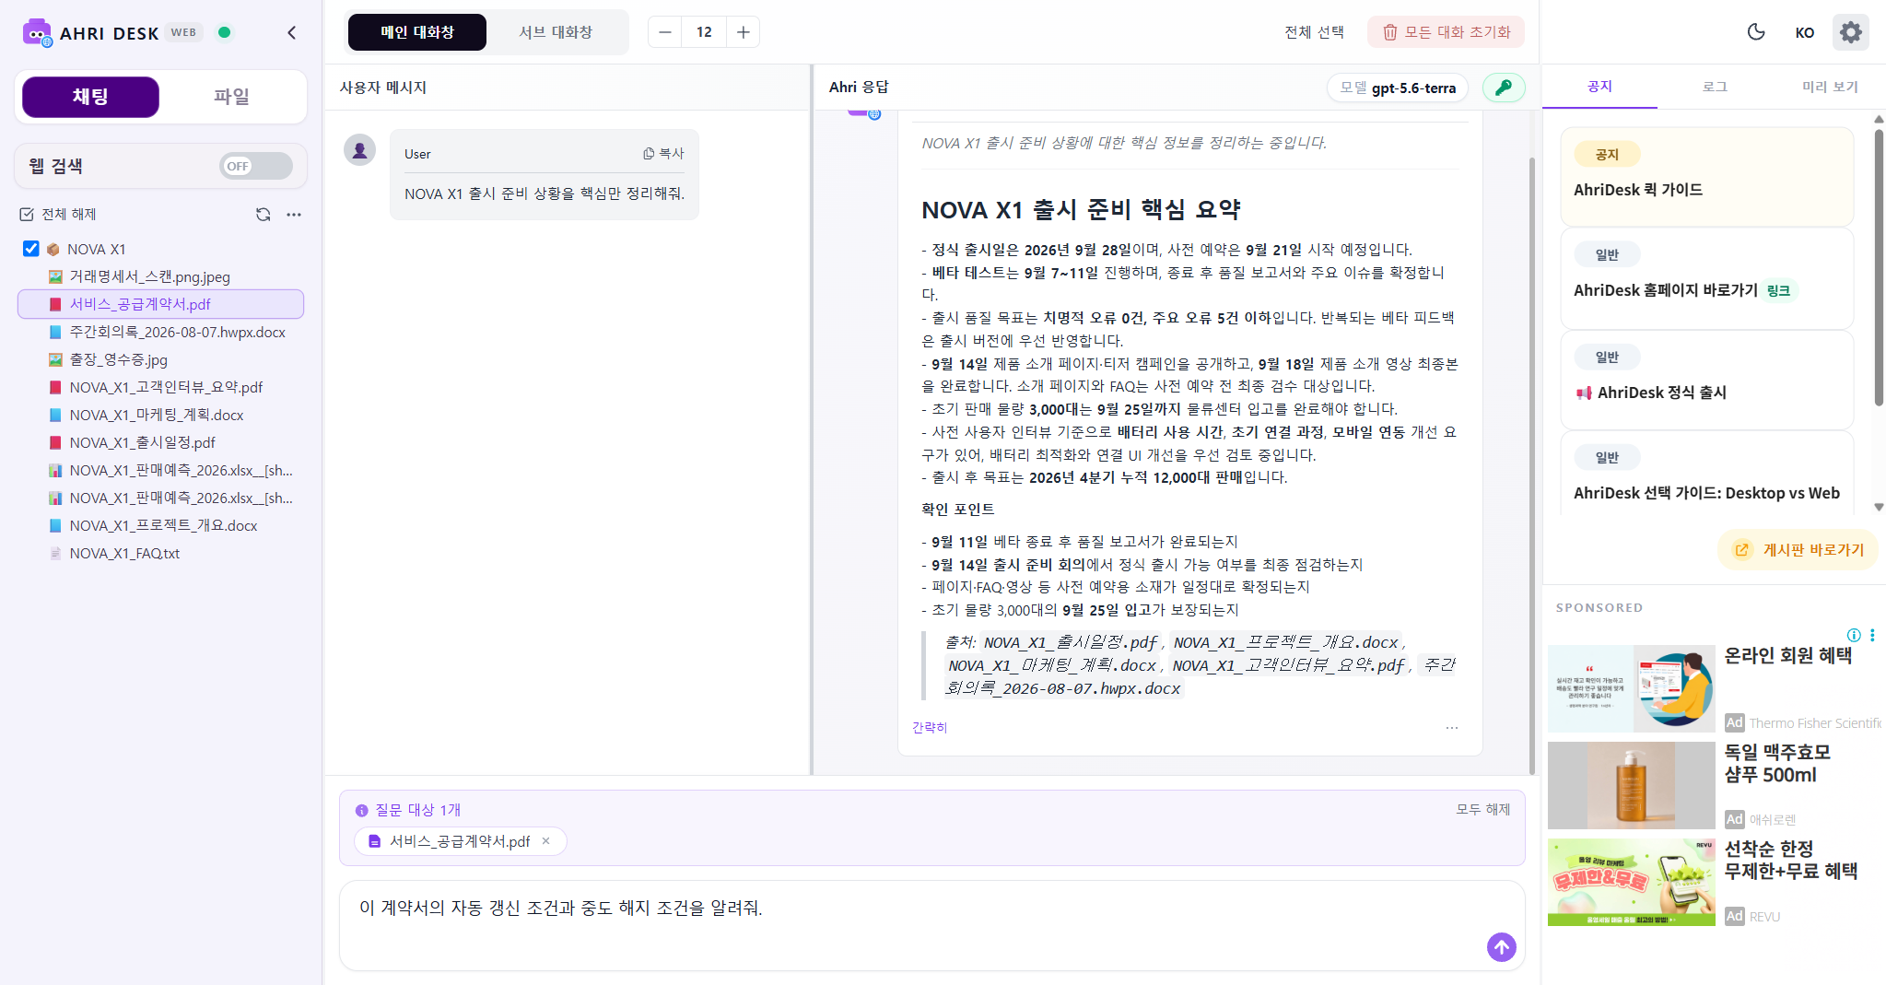Image resolution: width=1886 pixels, height=985 pixels.
Task: Open settings gear icon
Action: click(1850, 32)
